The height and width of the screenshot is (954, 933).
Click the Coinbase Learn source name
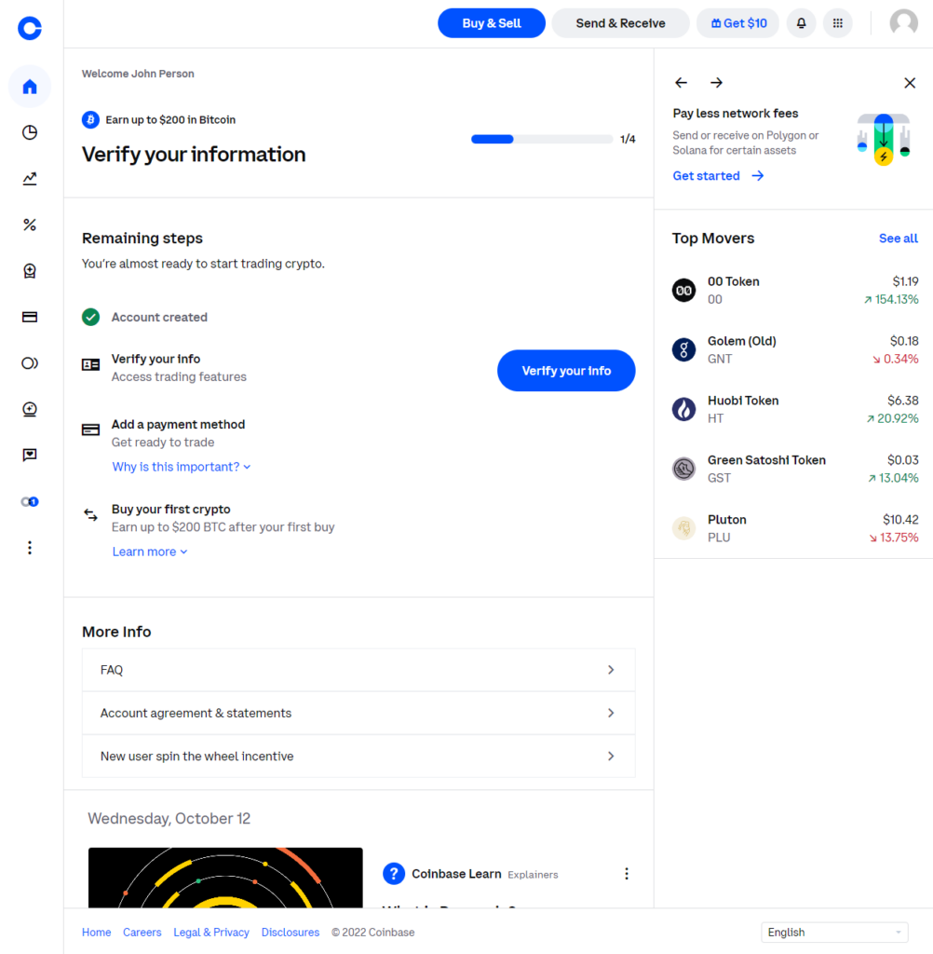point(456,874)
